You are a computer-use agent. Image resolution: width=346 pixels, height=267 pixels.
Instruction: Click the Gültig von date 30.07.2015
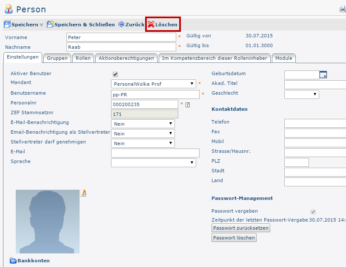[259, 36]
